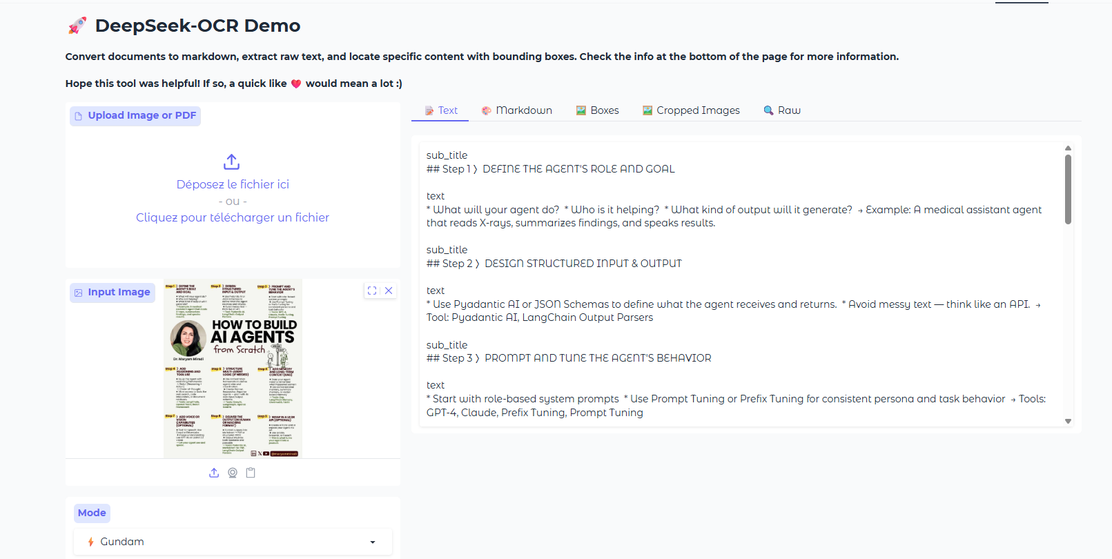Select the Text tab
This screenshot has width=1112, height=559.
[440, 110]
